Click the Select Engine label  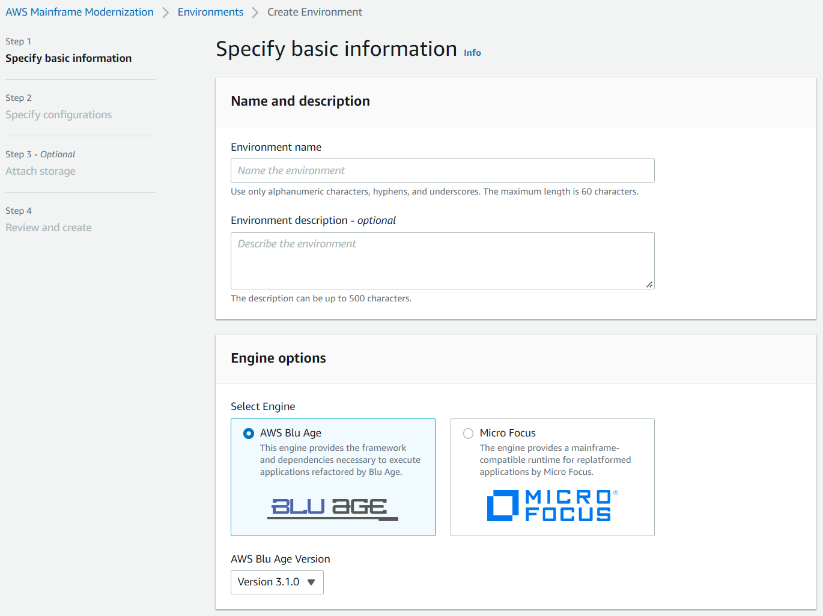(263, 406)
